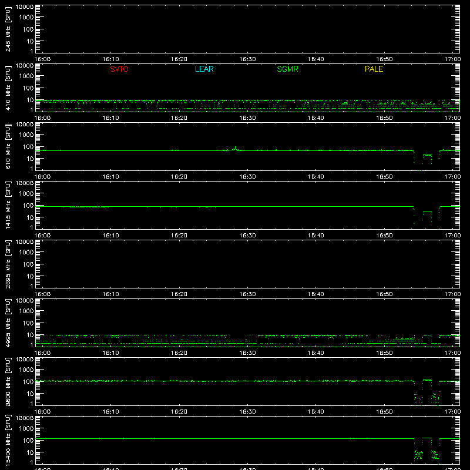Click 16:20 time label below 410 MHz plot

[179, 118]
